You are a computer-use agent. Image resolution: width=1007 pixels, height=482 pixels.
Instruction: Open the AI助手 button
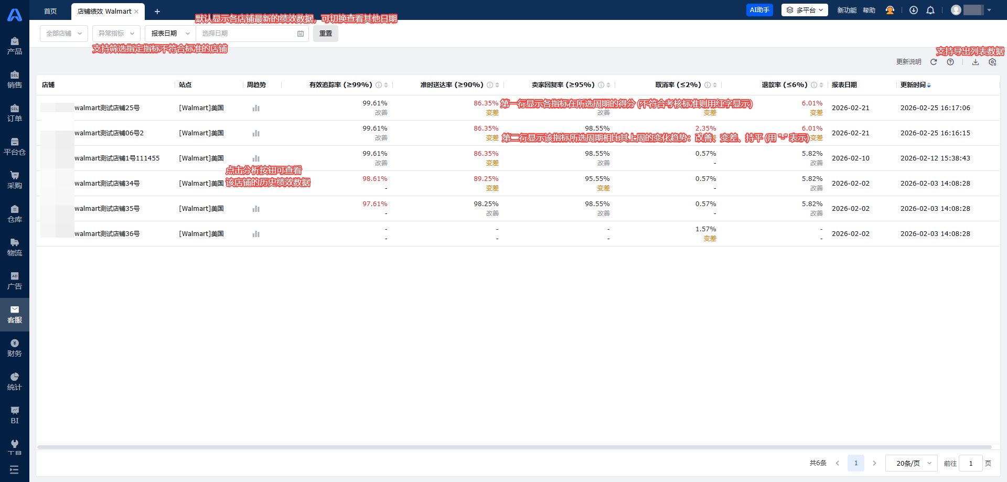tap(759, 10)
